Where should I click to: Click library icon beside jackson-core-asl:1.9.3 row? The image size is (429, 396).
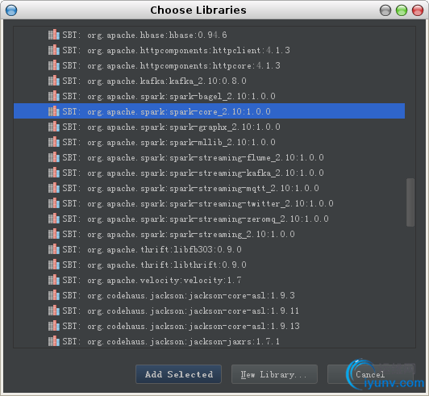53,295
